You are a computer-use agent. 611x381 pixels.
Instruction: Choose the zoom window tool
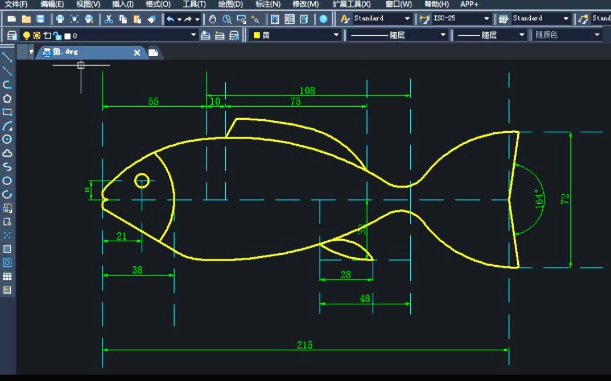[x=241, y=19]
